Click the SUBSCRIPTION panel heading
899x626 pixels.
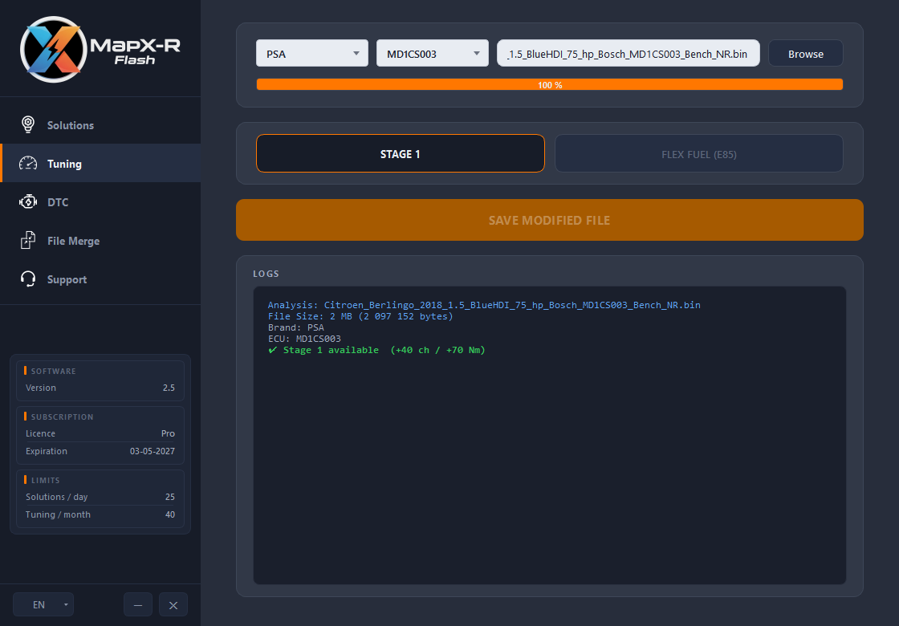pyautogui.click(x=62, y=417)
